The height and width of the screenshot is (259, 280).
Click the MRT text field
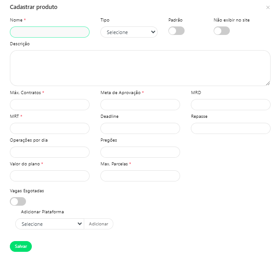pyautogui.click(x=50, y=129)
